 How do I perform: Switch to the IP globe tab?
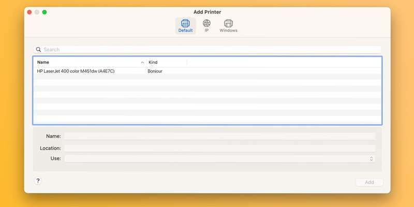click(206, 26)
